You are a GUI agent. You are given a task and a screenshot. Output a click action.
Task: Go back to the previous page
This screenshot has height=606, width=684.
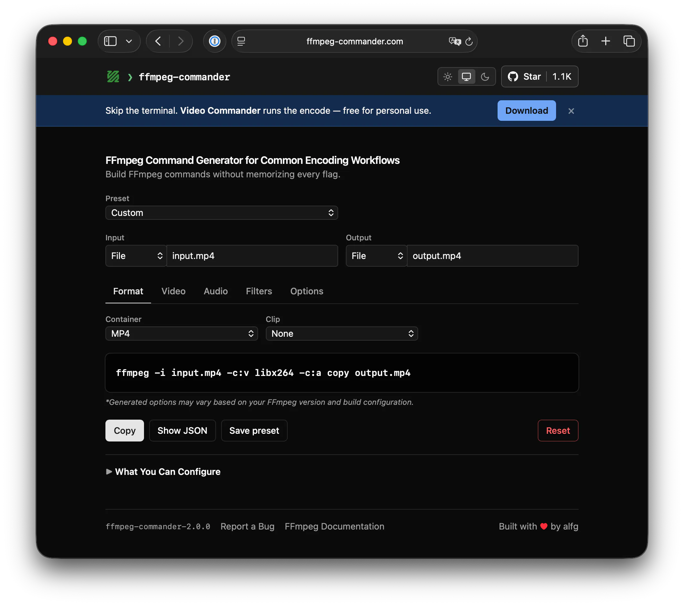point(158,41)
